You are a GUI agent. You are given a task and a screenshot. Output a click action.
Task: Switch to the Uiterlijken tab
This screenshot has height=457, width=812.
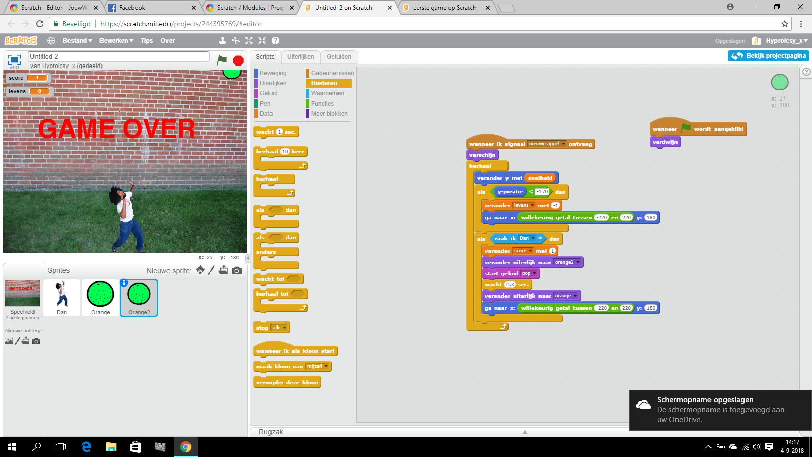click(300, 57)
